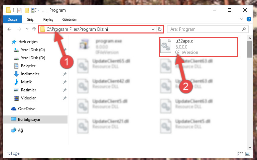Expand the ribbon with the chevron
This screenshot has width=257, height=160.
[x=241, y=19]
